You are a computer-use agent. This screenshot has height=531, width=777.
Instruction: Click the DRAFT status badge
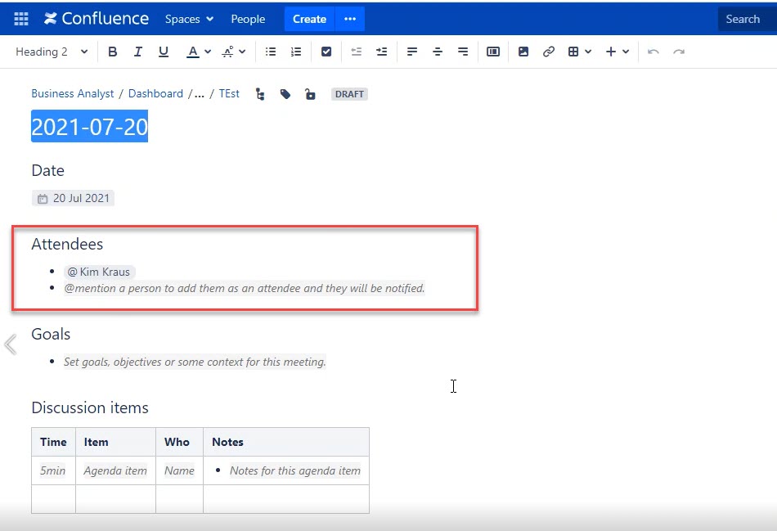tap(349, 94)
